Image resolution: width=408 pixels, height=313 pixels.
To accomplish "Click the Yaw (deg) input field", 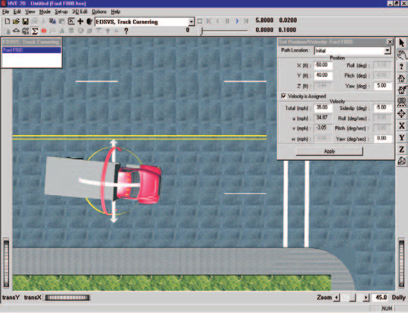I will (382, 86).
